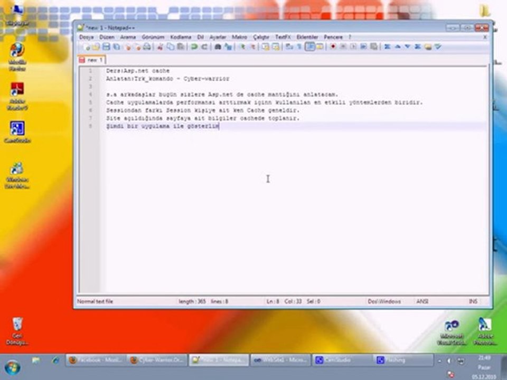Open Find using the binoculars icon
507x380 pixels.
pyautogui.click(x=218, y=47)
